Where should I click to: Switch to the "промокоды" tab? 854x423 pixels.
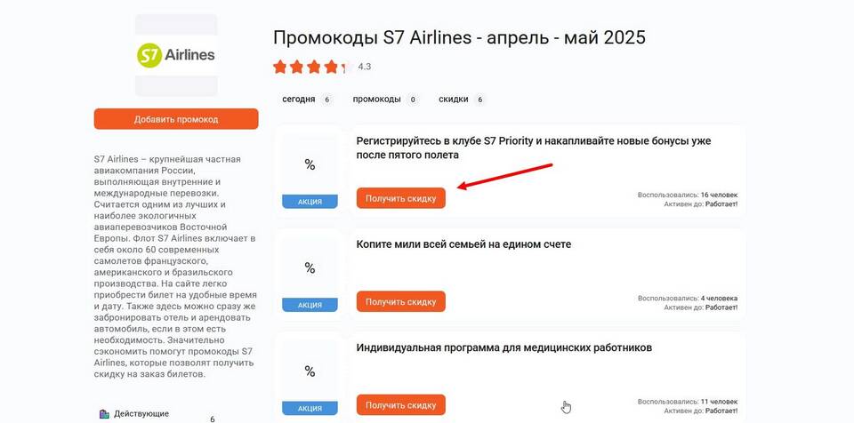point(385,100)
